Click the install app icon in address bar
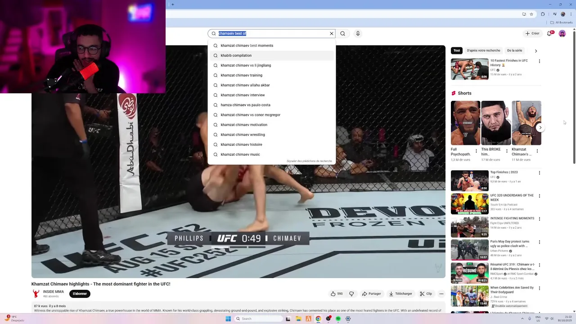The width and height of the screenshot is (576, 324). click(x=524, y=14)
